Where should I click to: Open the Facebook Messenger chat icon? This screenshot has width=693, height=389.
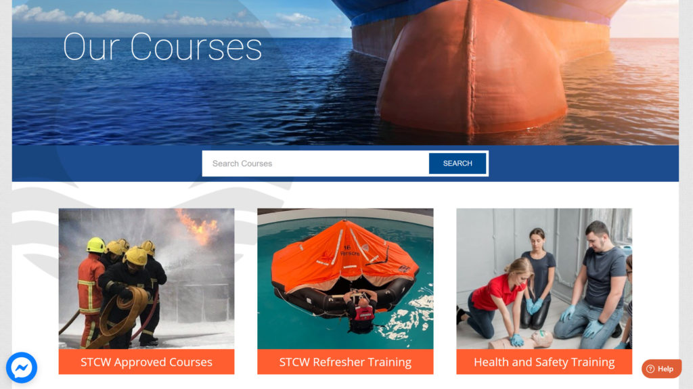(x=21, y=367)
